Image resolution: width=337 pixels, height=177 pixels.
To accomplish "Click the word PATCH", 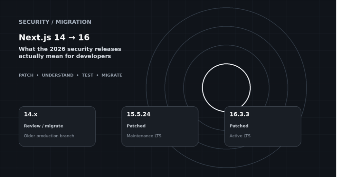I will click(x=26, y=75).
